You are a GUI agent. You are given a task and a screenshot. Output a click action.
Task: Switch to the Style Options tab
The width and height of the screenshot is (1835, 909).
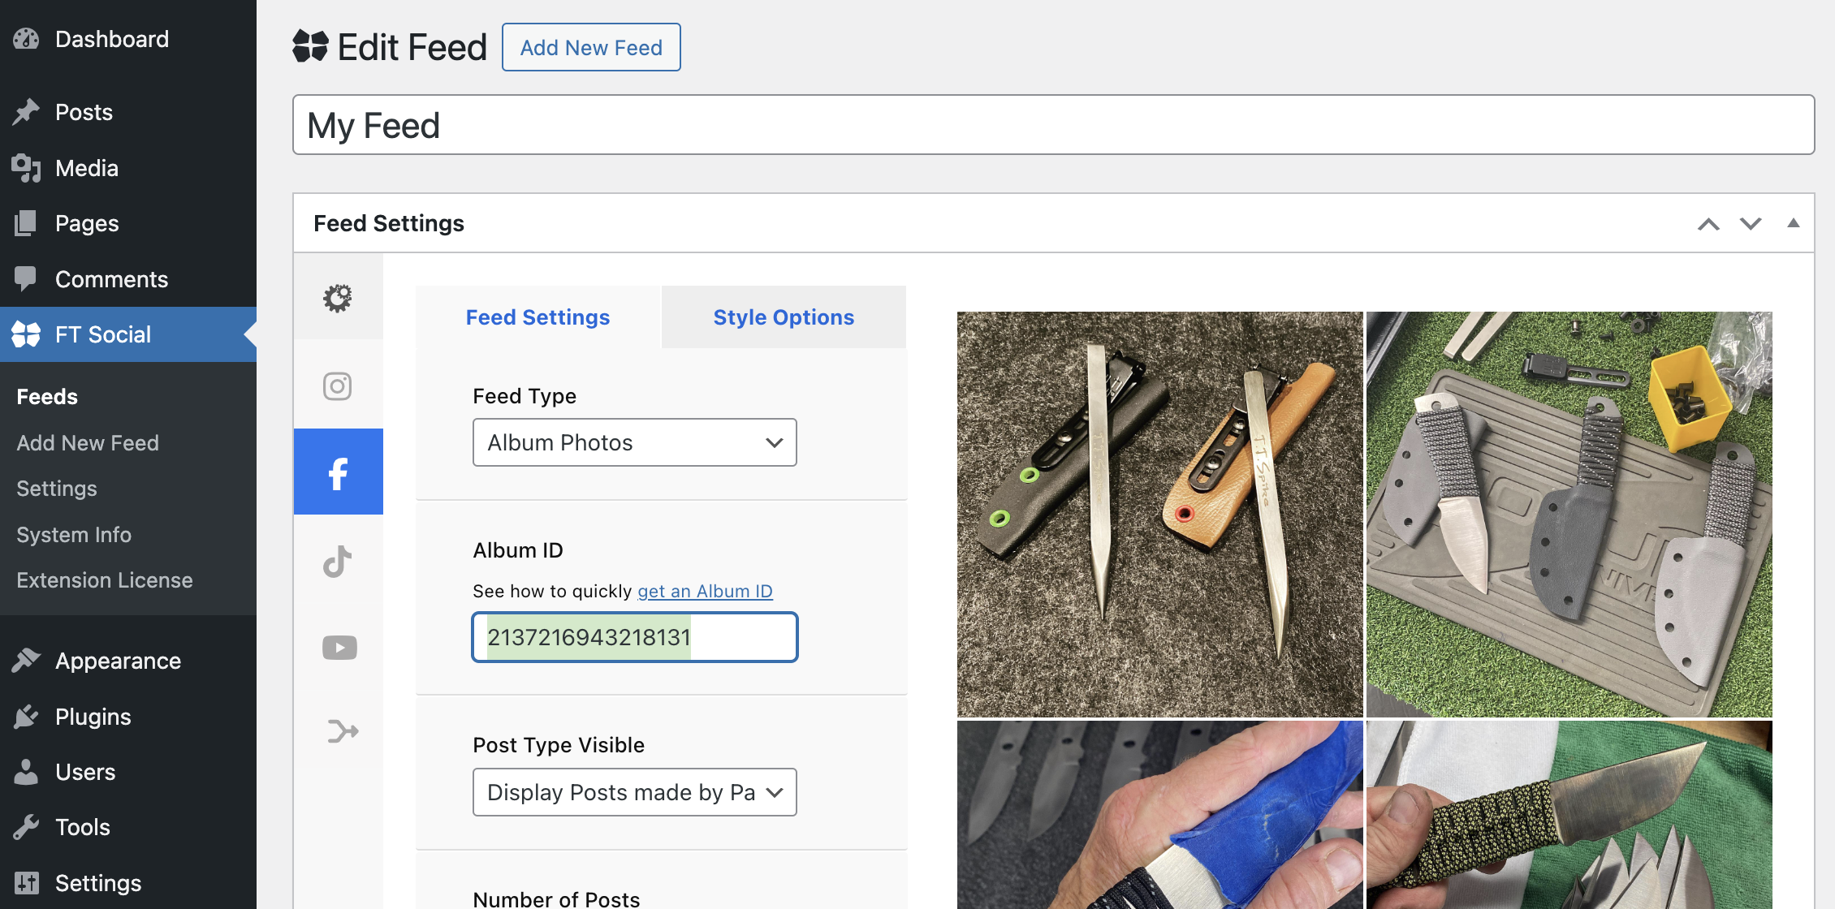click(x=784, y=317)
